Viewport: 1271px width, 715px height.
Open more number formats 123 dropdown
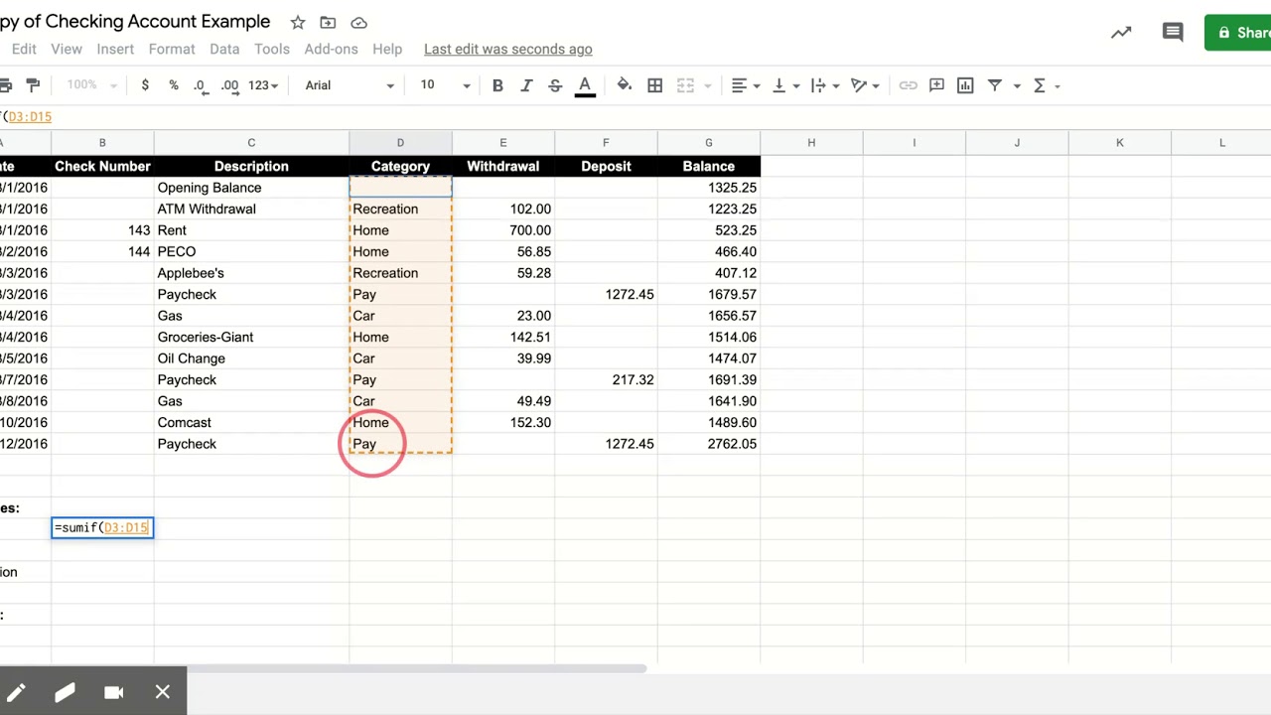point(263,85)
